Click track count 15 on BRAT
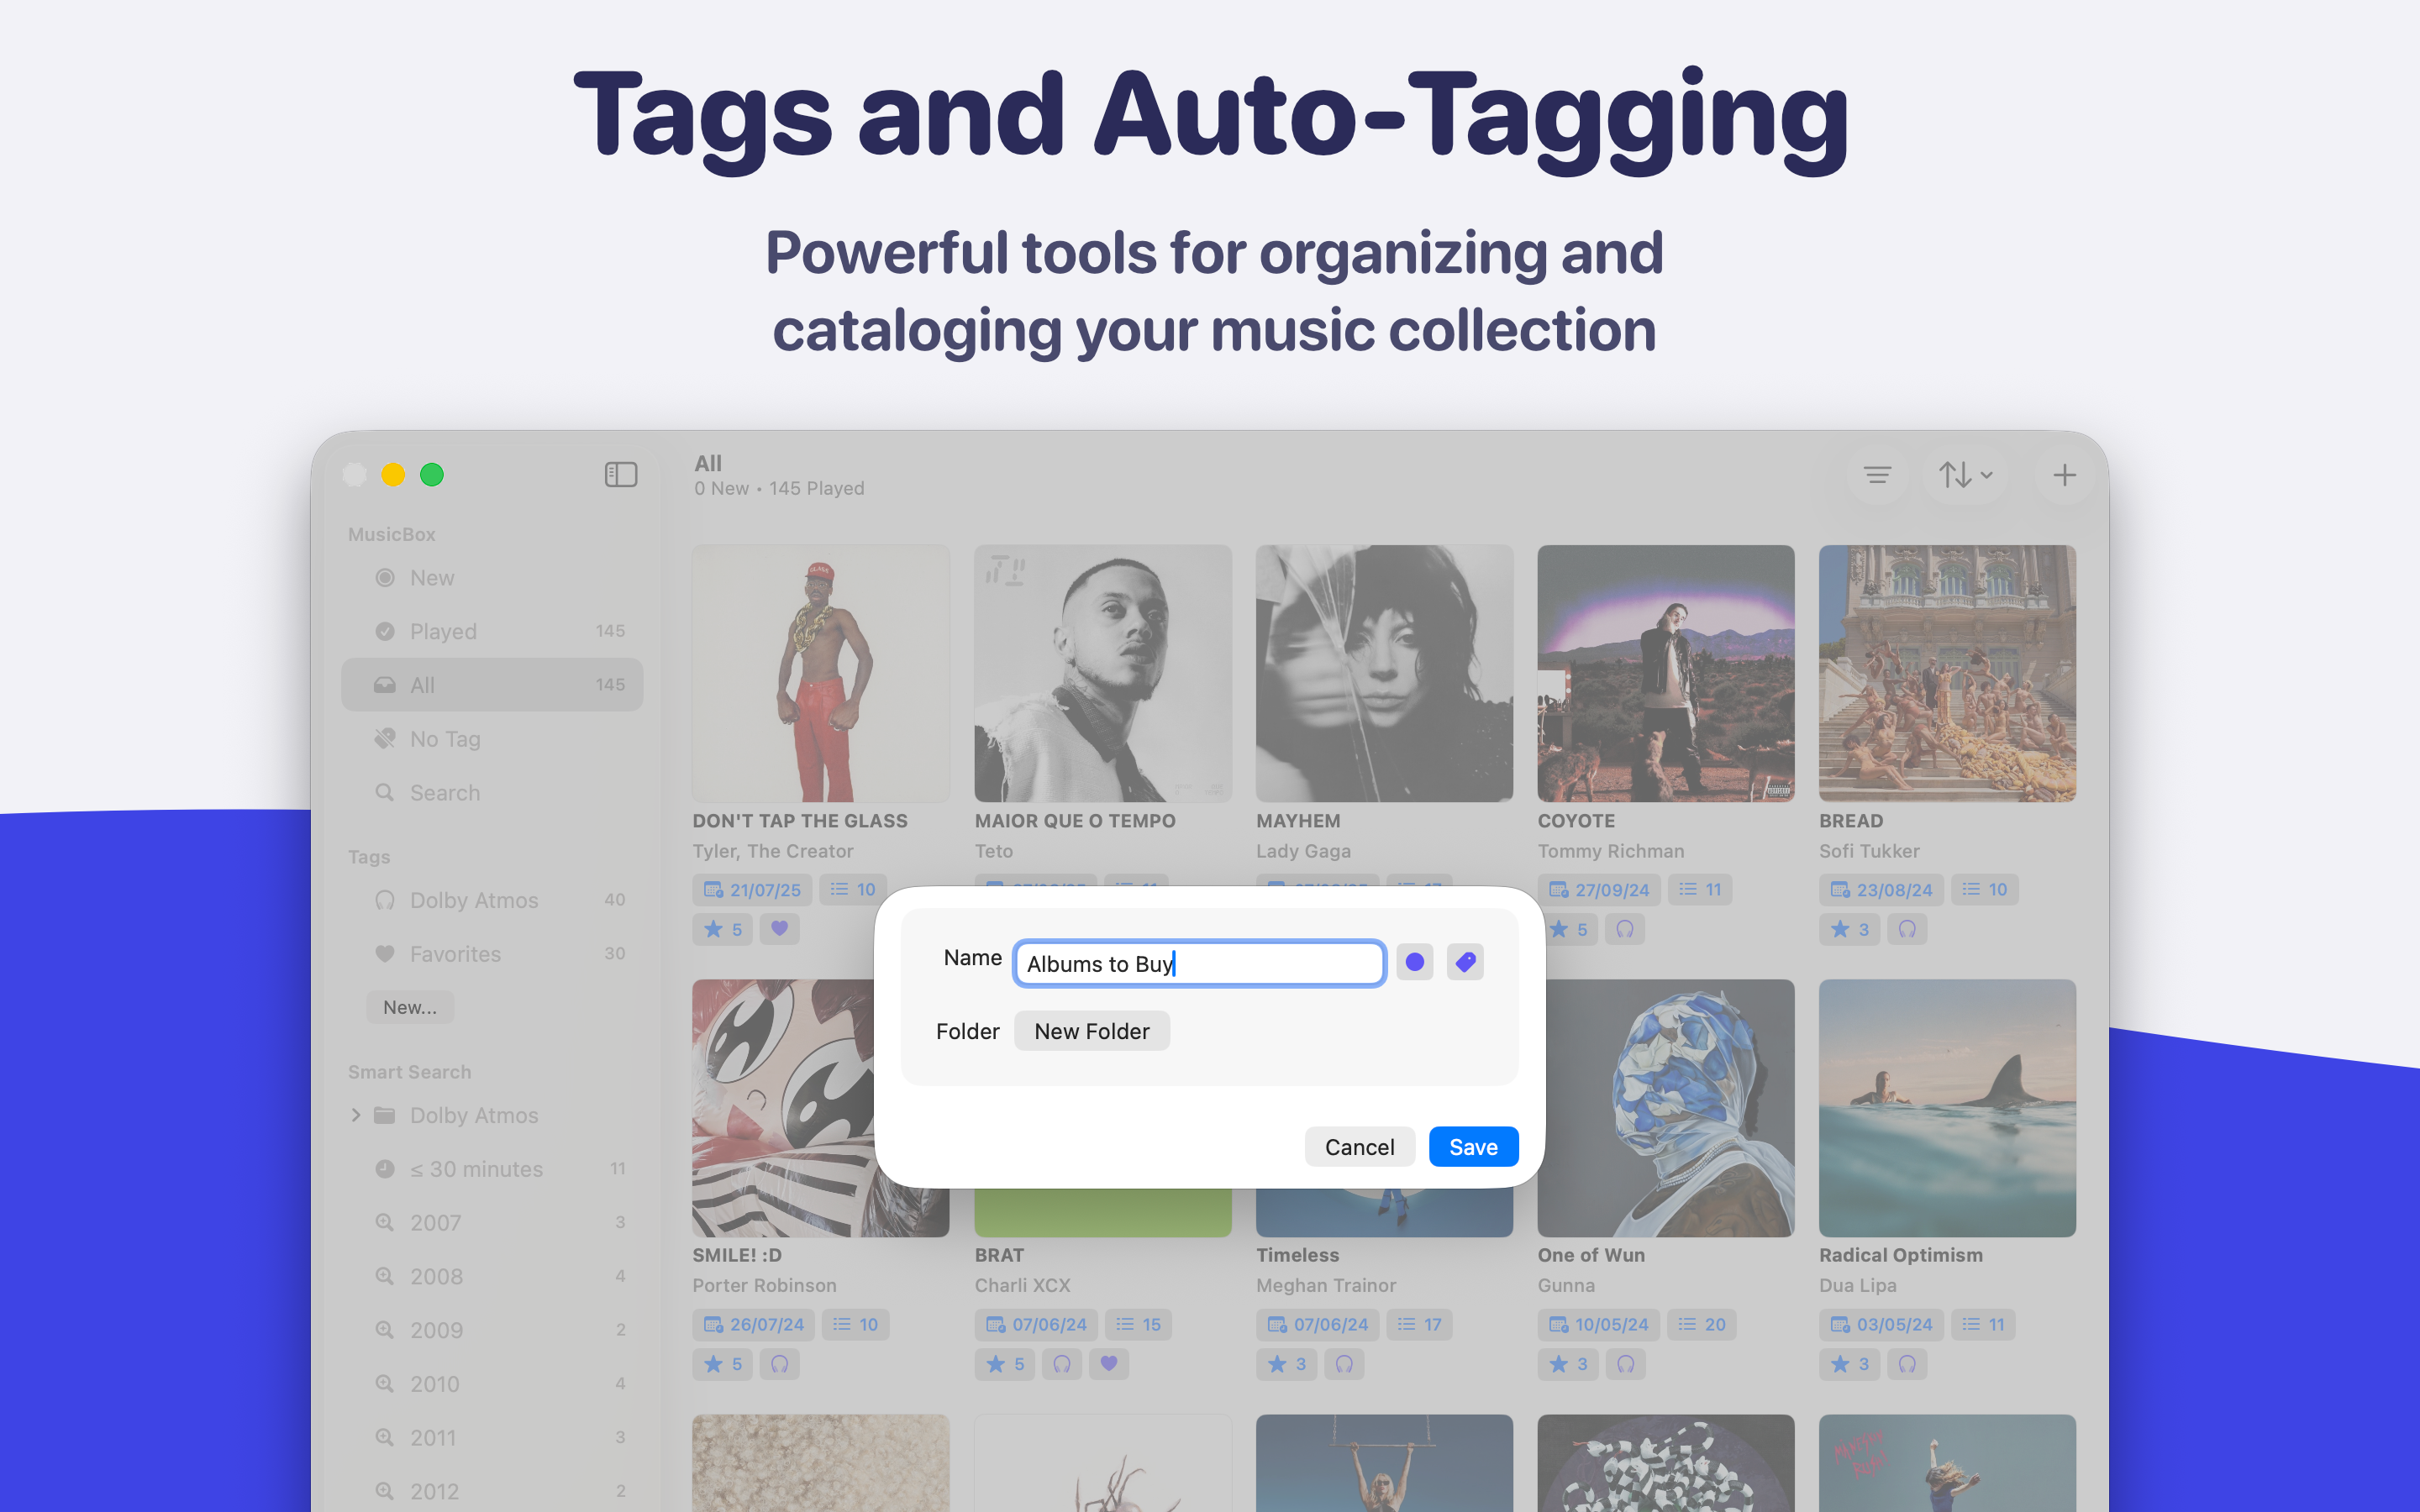2420x1512 pixels. (x=1138, y=1324)
